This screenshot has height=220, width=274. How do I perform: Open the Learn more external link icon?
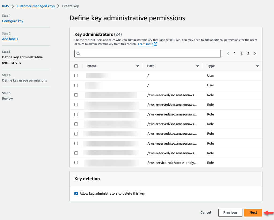click(x=155, y=44)
